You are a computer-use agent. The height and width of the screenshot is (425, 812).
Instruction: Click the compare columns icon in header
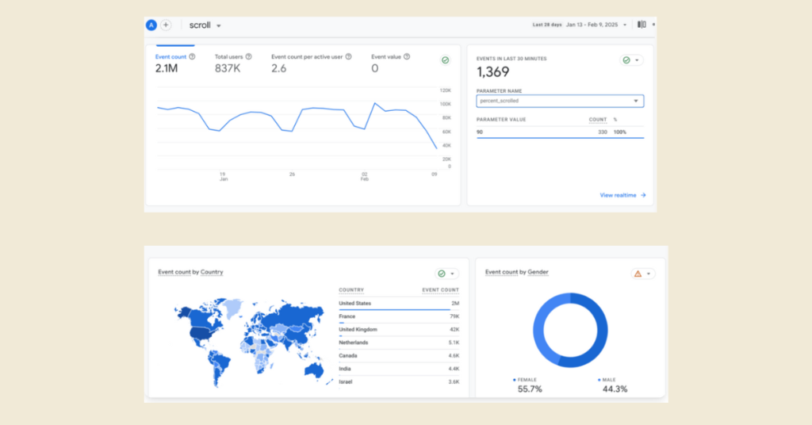tap(642, 25)
